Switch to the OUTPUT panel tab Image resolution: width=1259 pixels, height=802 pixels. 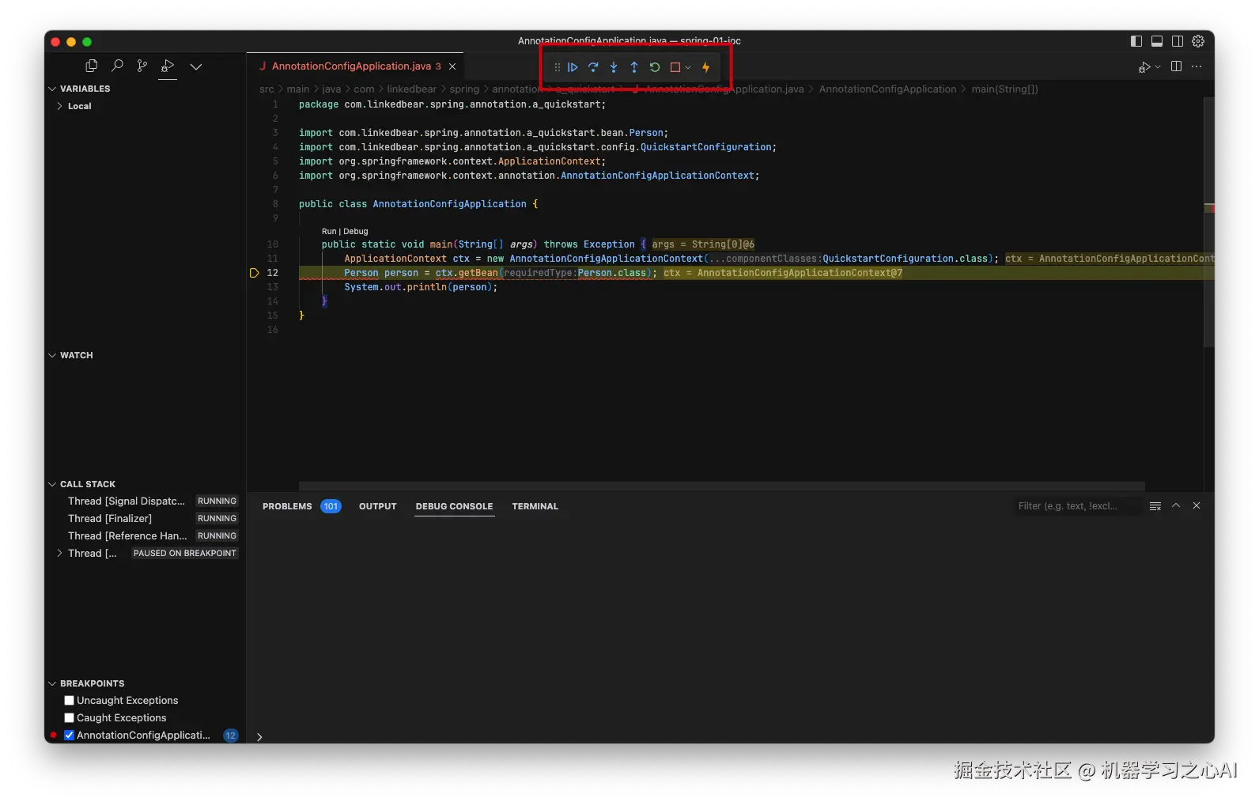[x=378, y=506]
